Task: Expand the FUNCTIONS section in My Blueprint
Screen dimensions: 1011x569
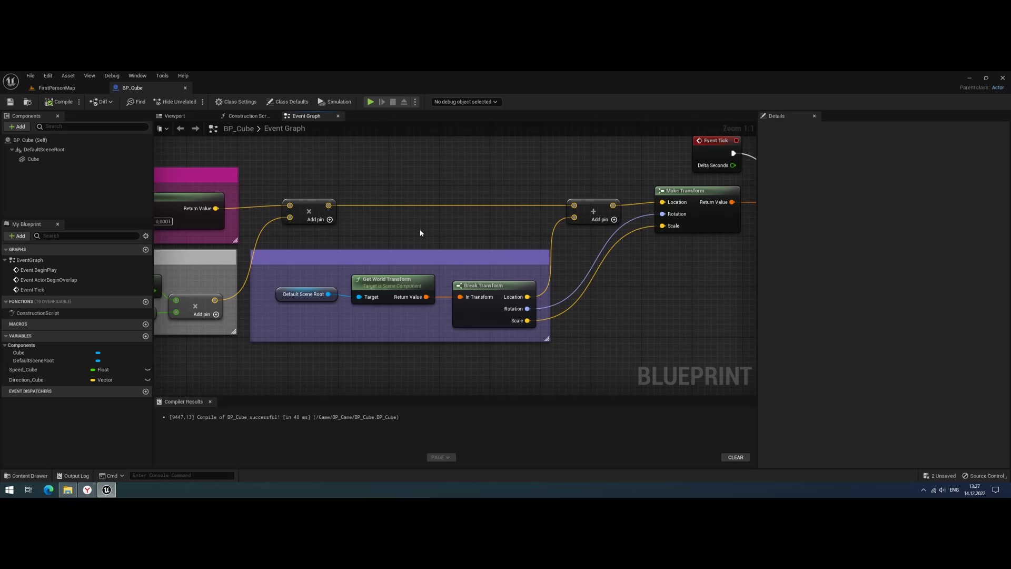Action: [x=6, y=301]
